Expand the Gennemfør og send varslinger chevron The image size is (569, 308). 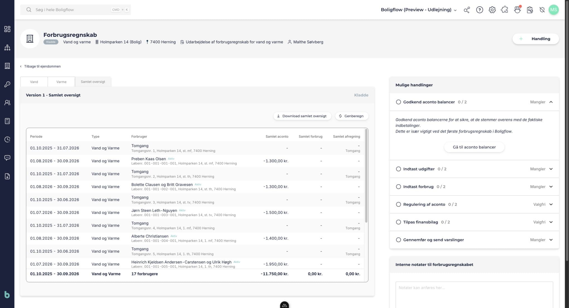pyautogui.click(x=551, y=240)
